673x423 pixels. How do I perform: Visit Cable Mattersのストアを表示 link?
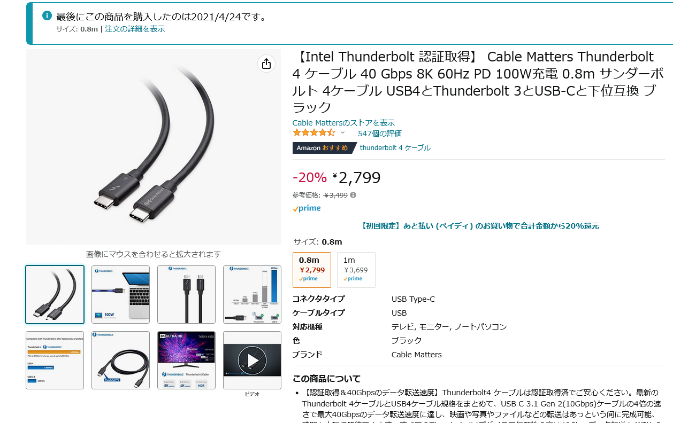point(343,122)
